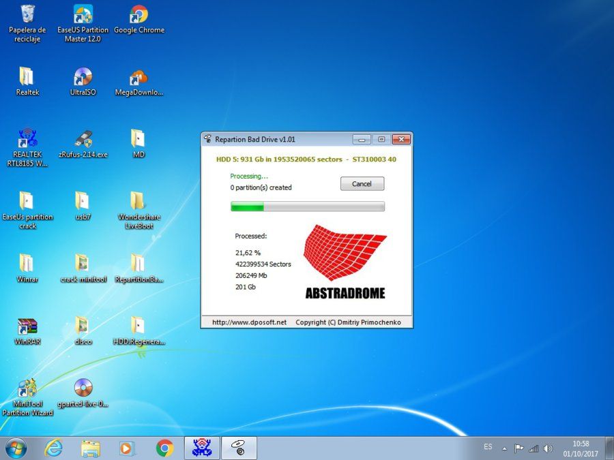Image resolution: width=614 pixels, height=460 pixels.
Task: Select HDD Regenerator folder icon
Action: coord(138,331)
